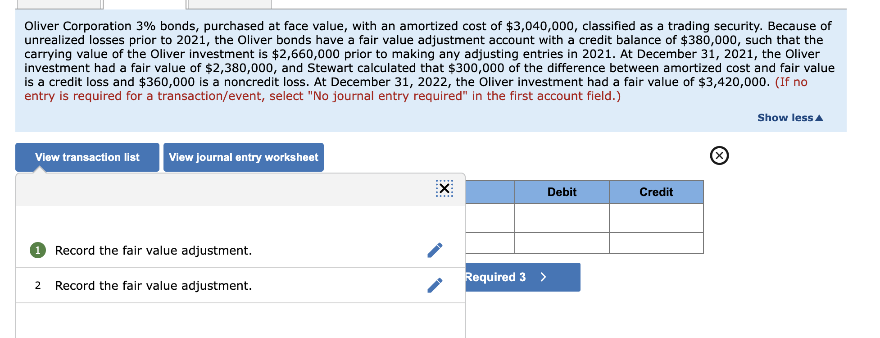Edit transaction 1 with pencil icon

435,250
